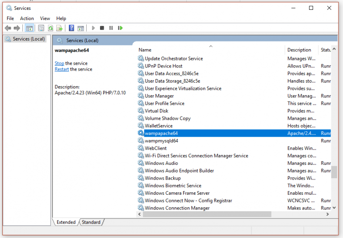Image resolution: width=343 pixels, height=238 pixels.
Task: Click the Apache/2.4... description cell
Action: [x=301, y=133]
